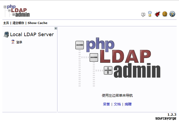This screenshot has height=121, width=179.
Task: Click the 捐赠 donate link
Action: (128, 104)
